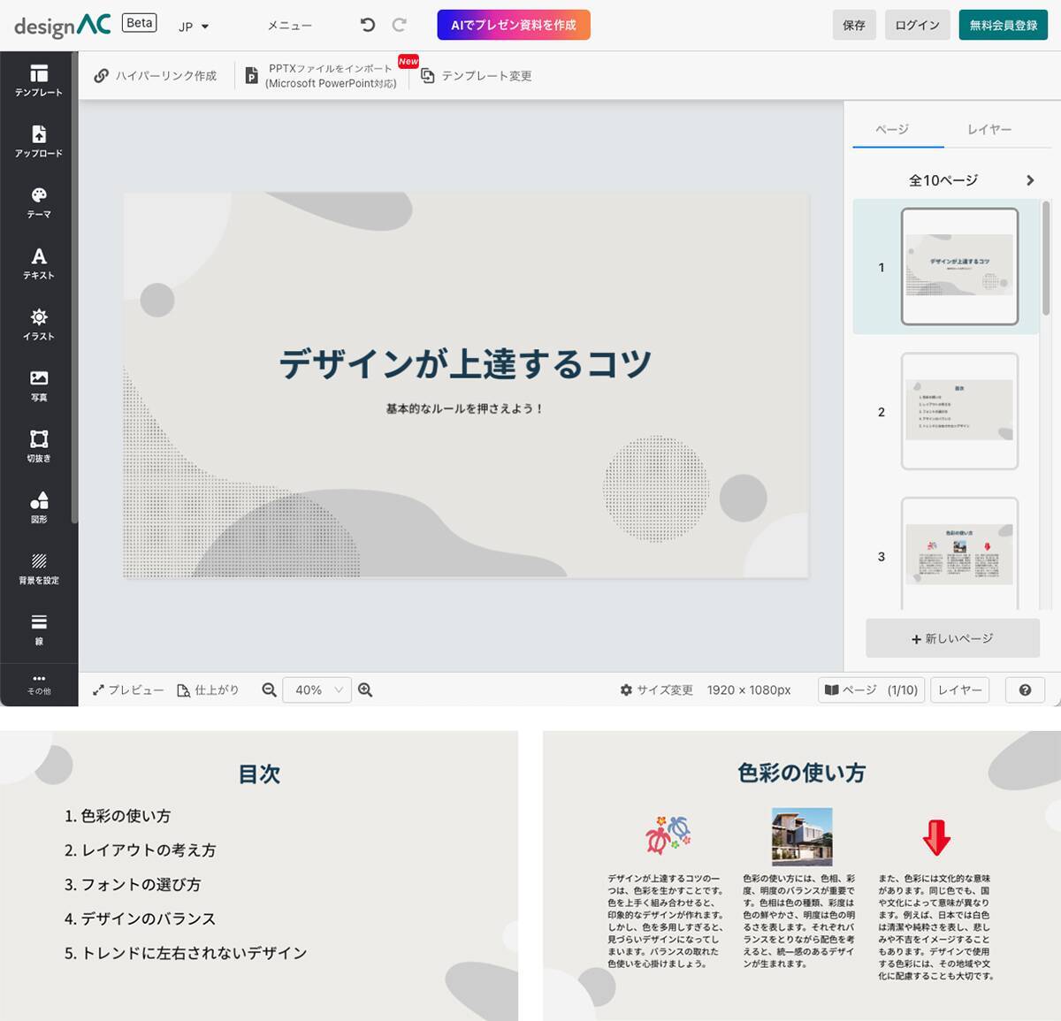Click the 無料会員登録 button
1061x1021 pixels.
tap(1003, 25)
